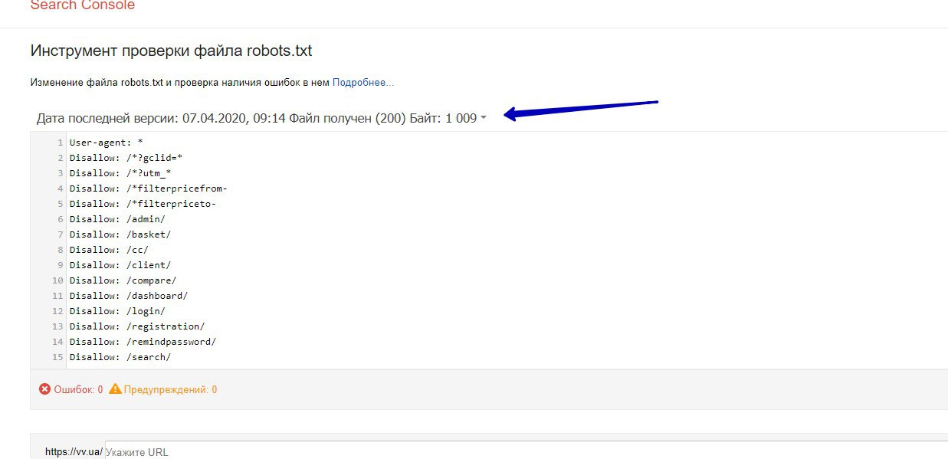Click the Disallow: /*filterpricefrom- rule
948x459 pixels.
(x=149, y=189)
